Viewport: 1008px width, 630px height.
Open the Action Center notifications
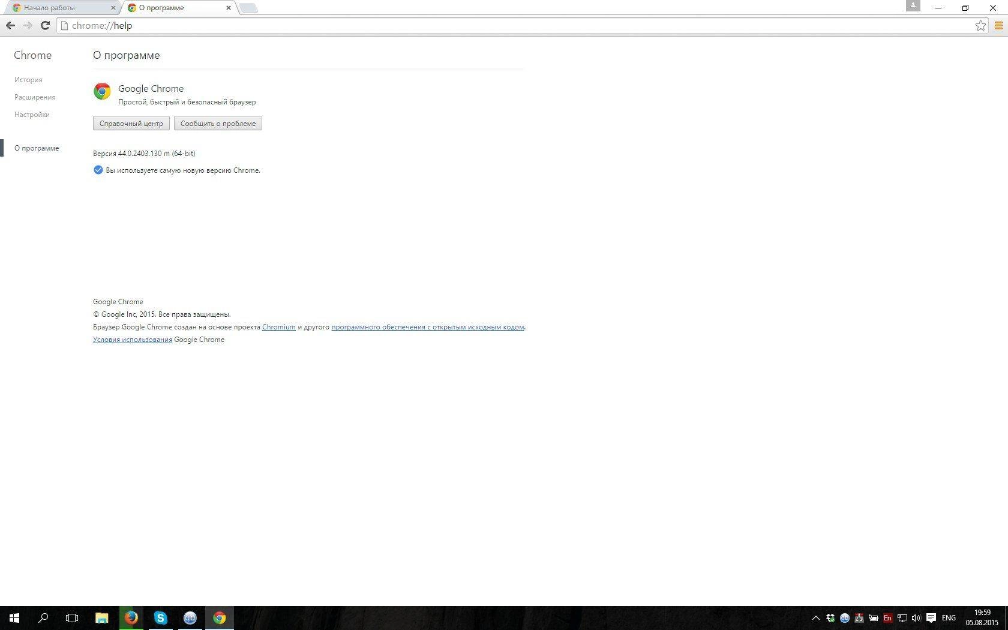pos(931,618)
